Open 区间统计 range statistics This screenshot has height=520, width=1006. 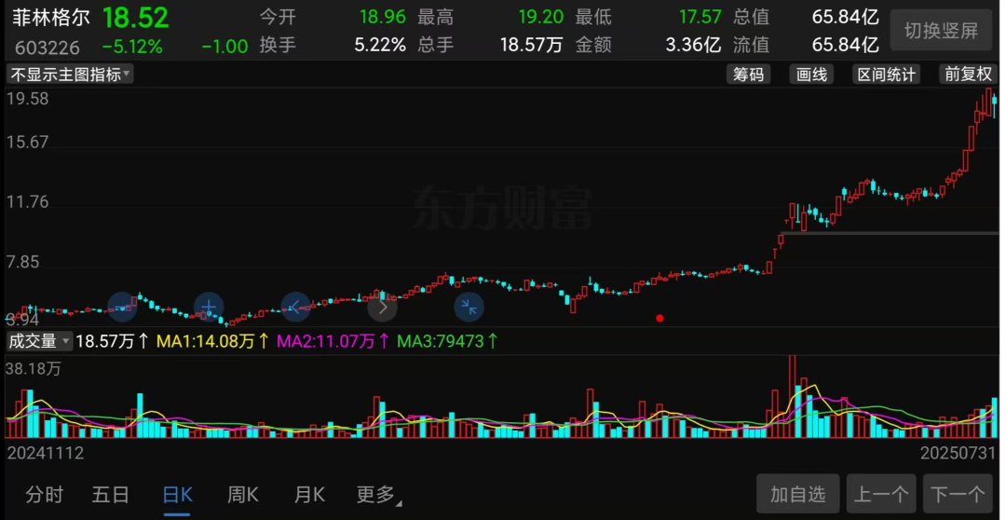(x=886, y=75)
